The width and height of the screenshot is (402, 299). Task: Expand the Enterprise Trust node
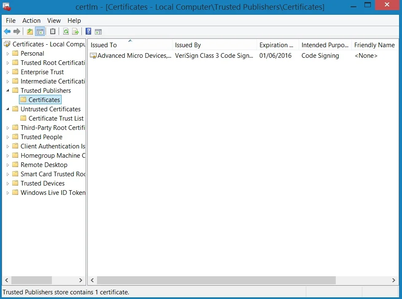(x=8, y=72)
